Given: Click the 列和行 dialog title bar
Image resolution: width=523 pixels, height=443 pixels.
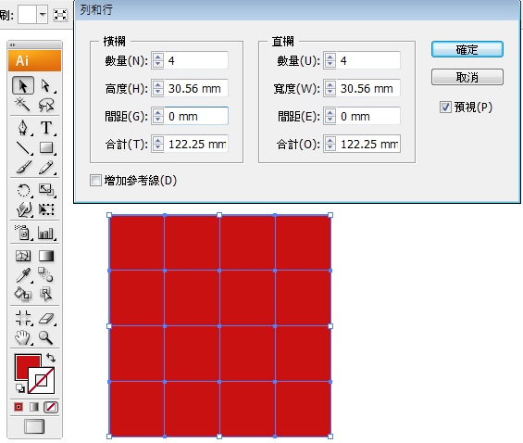Looking at the screenshot, I should pyautogui.click(x=297, y=10).
